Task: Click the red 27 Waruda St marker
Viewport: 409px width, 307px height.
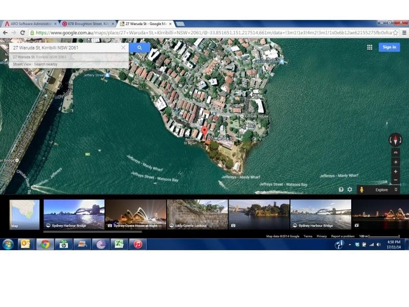Action: point(204,131)
